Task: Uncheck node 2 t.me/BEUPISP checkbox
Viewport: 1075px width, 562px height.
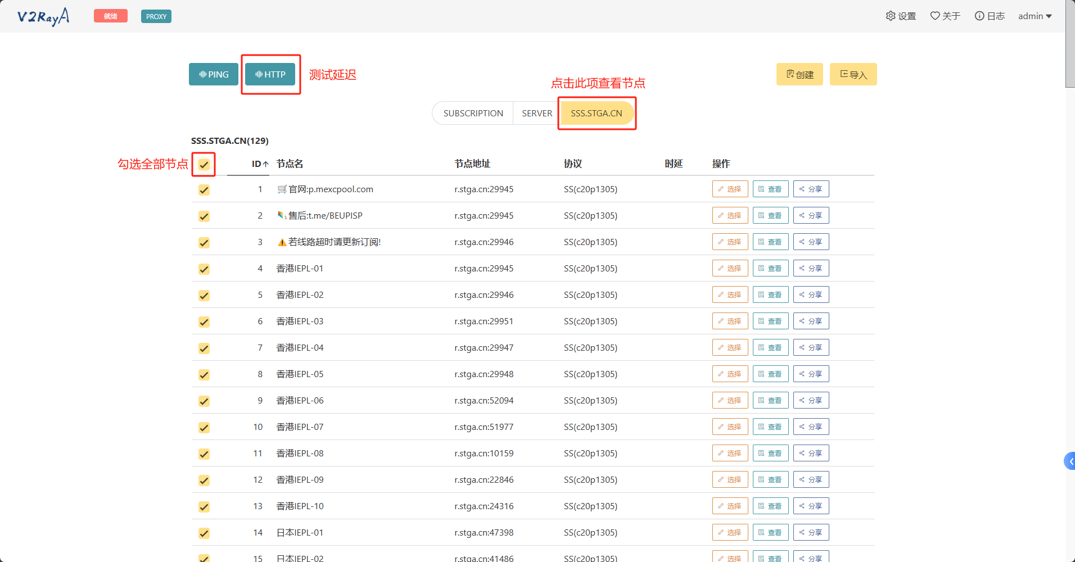Action: click(204, 216)
